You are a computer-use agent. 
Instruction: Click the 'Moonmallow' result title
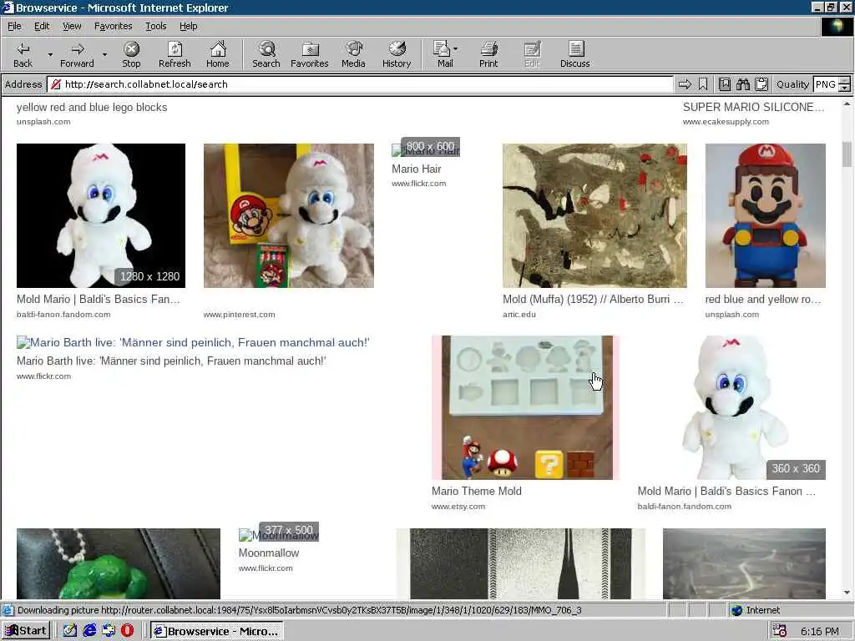269,553
